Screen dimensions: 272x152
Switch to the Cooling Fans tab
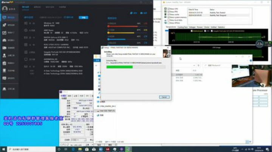182,27
